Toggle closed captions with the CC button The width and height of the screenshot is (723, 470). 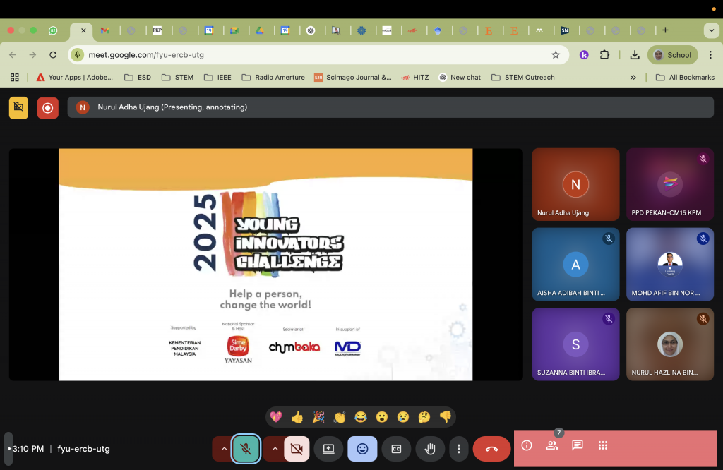coord(396,449)
